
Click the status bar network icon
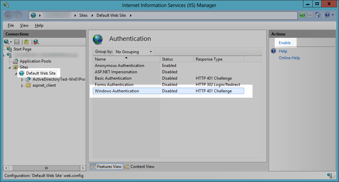[330, 176]
